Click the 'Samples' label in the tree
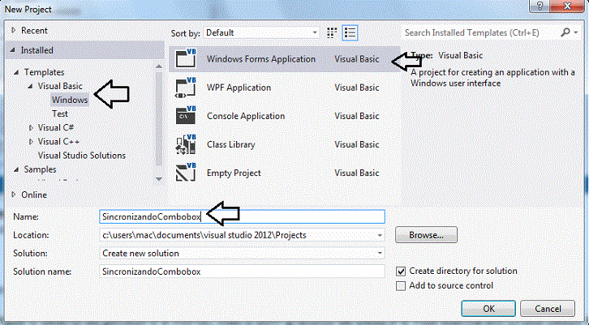The width and height of the screenshot is (589, 325). (x=41, y=169)
